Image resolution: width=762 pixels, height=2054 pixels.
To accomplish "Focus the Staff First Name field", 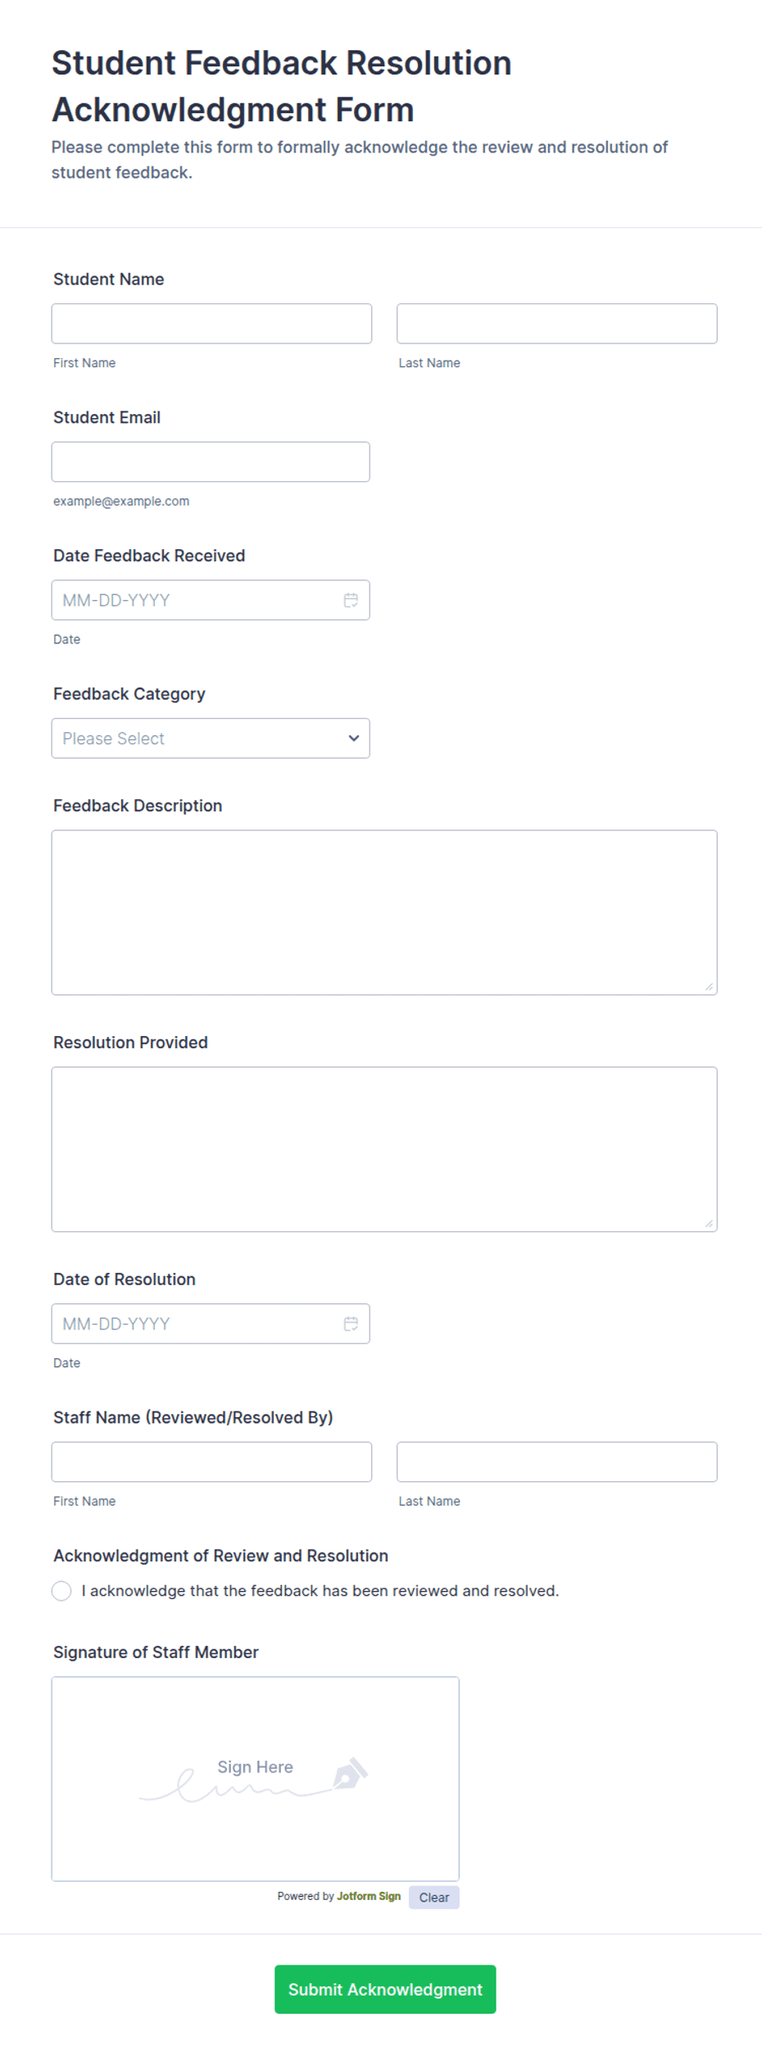I will click(x=211, y=1462).
